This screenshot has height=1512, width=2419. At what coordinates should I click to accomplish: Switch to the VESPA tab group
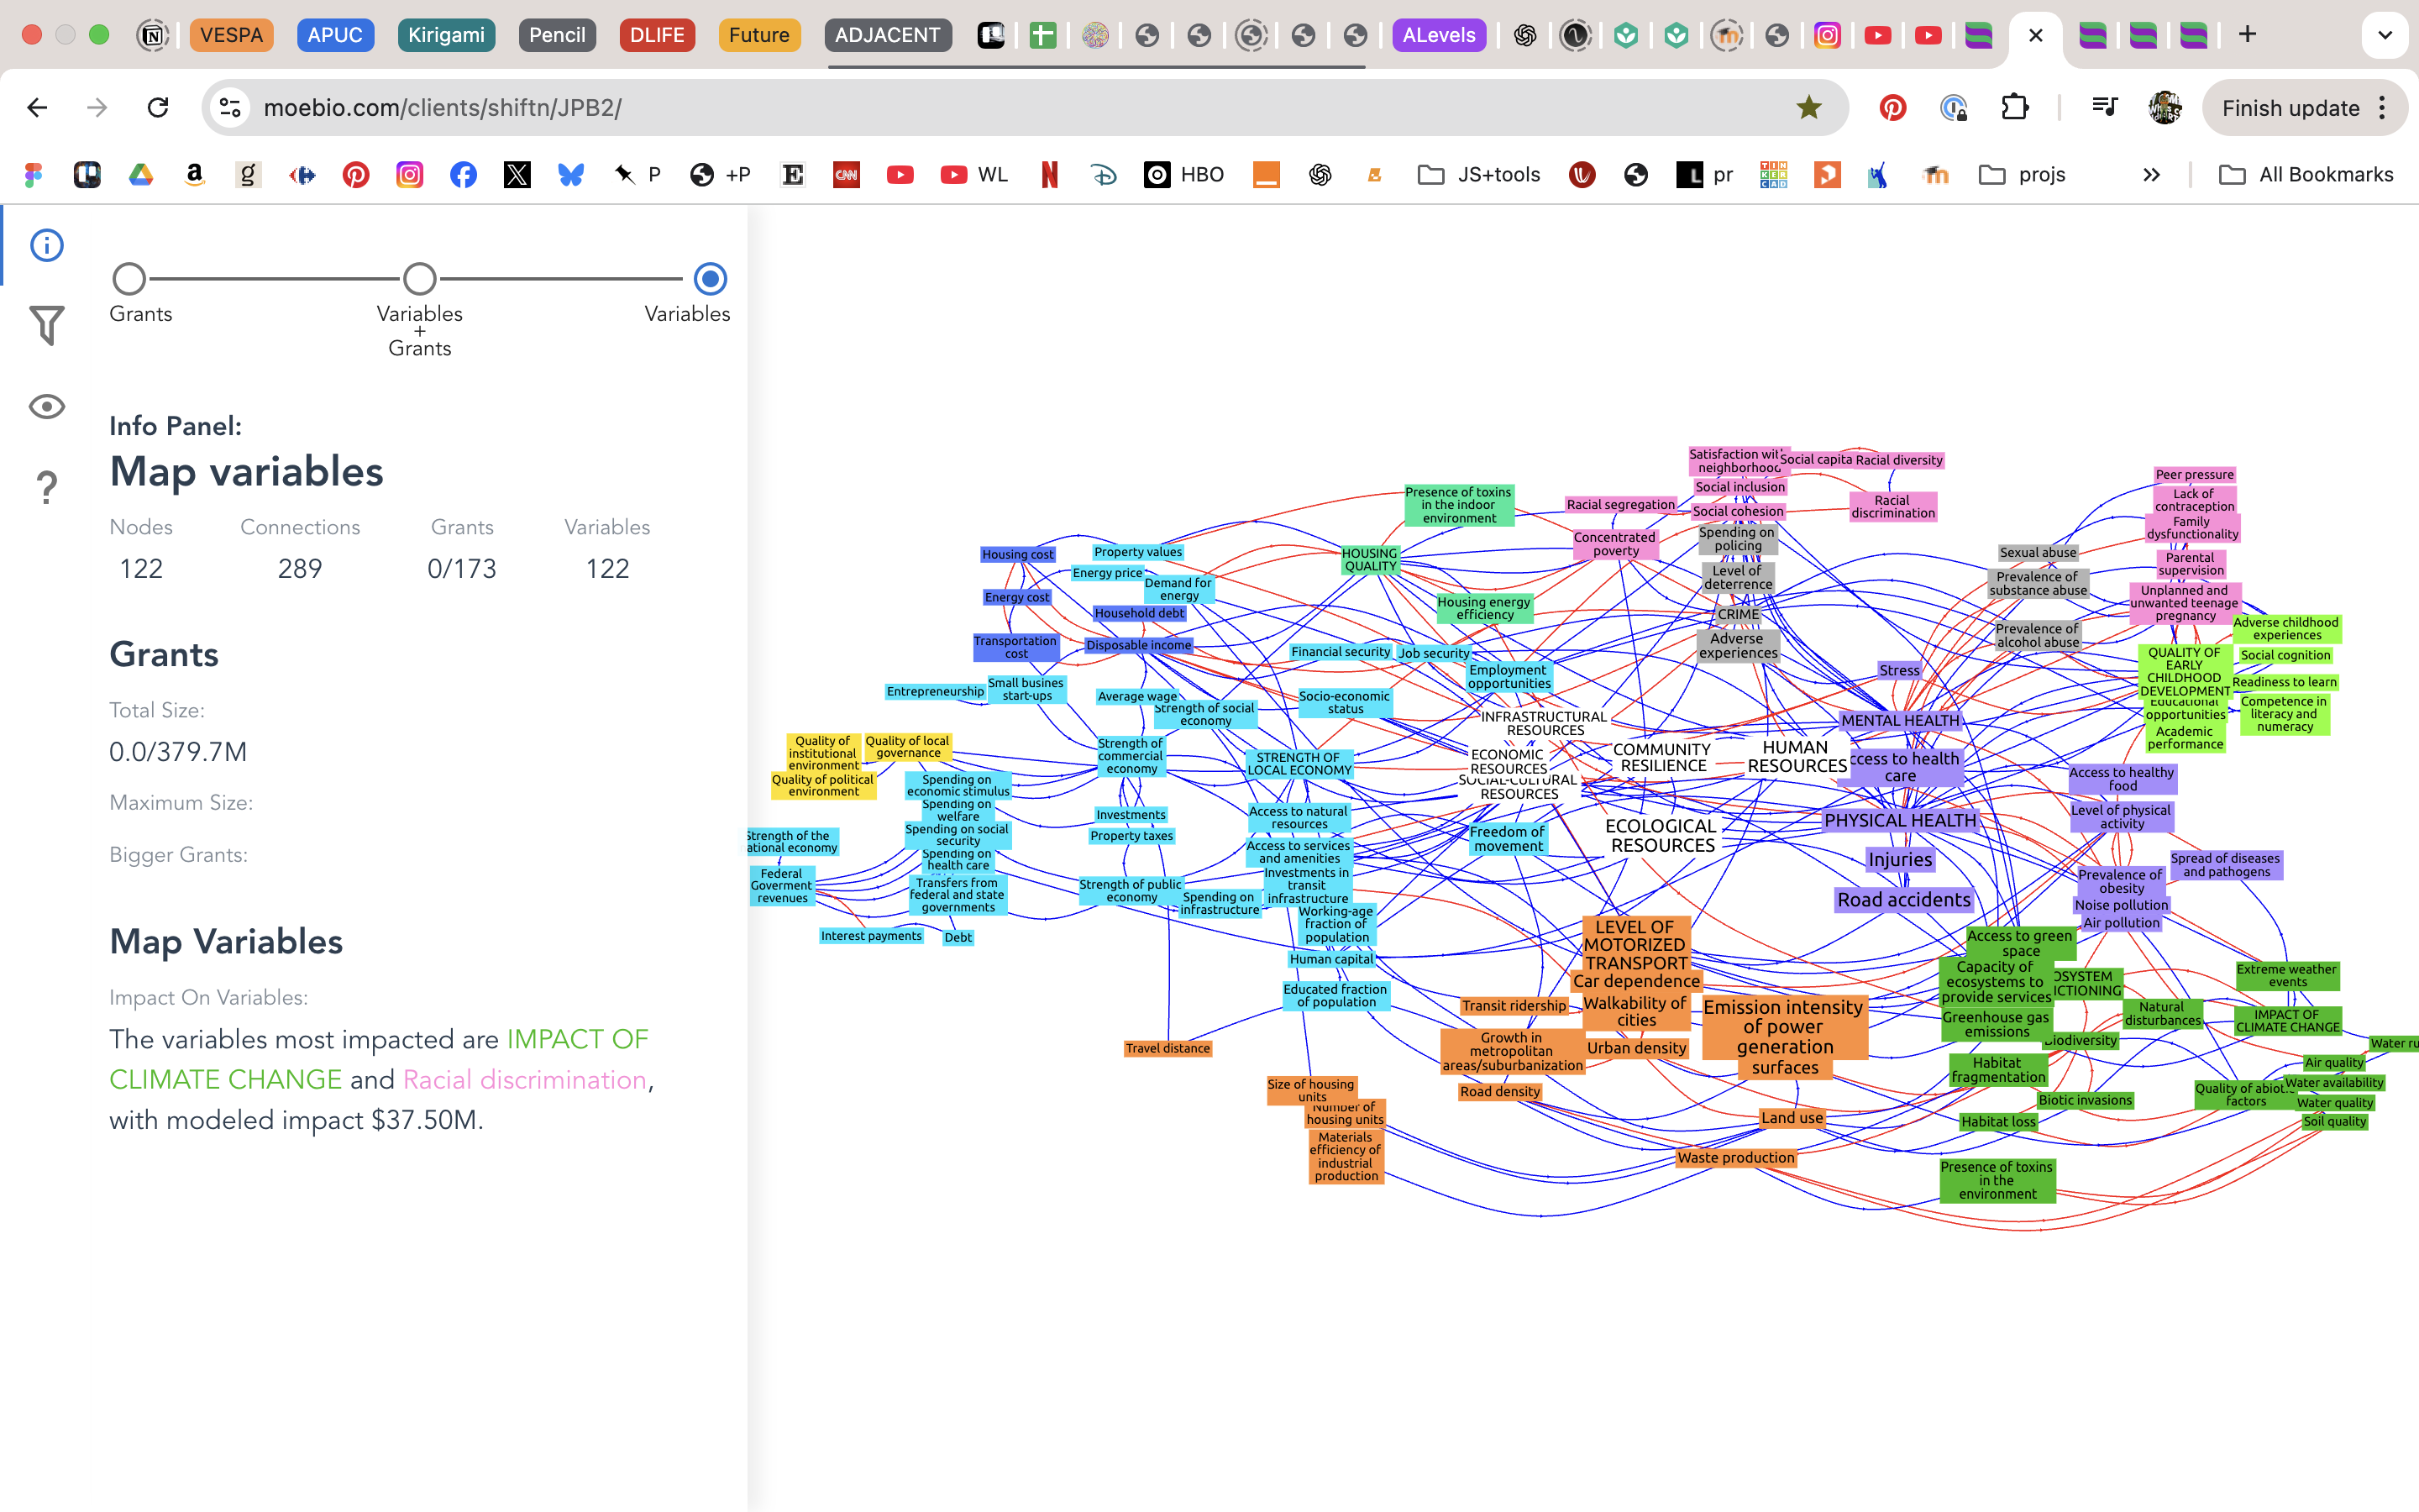(x=231, y=35)
